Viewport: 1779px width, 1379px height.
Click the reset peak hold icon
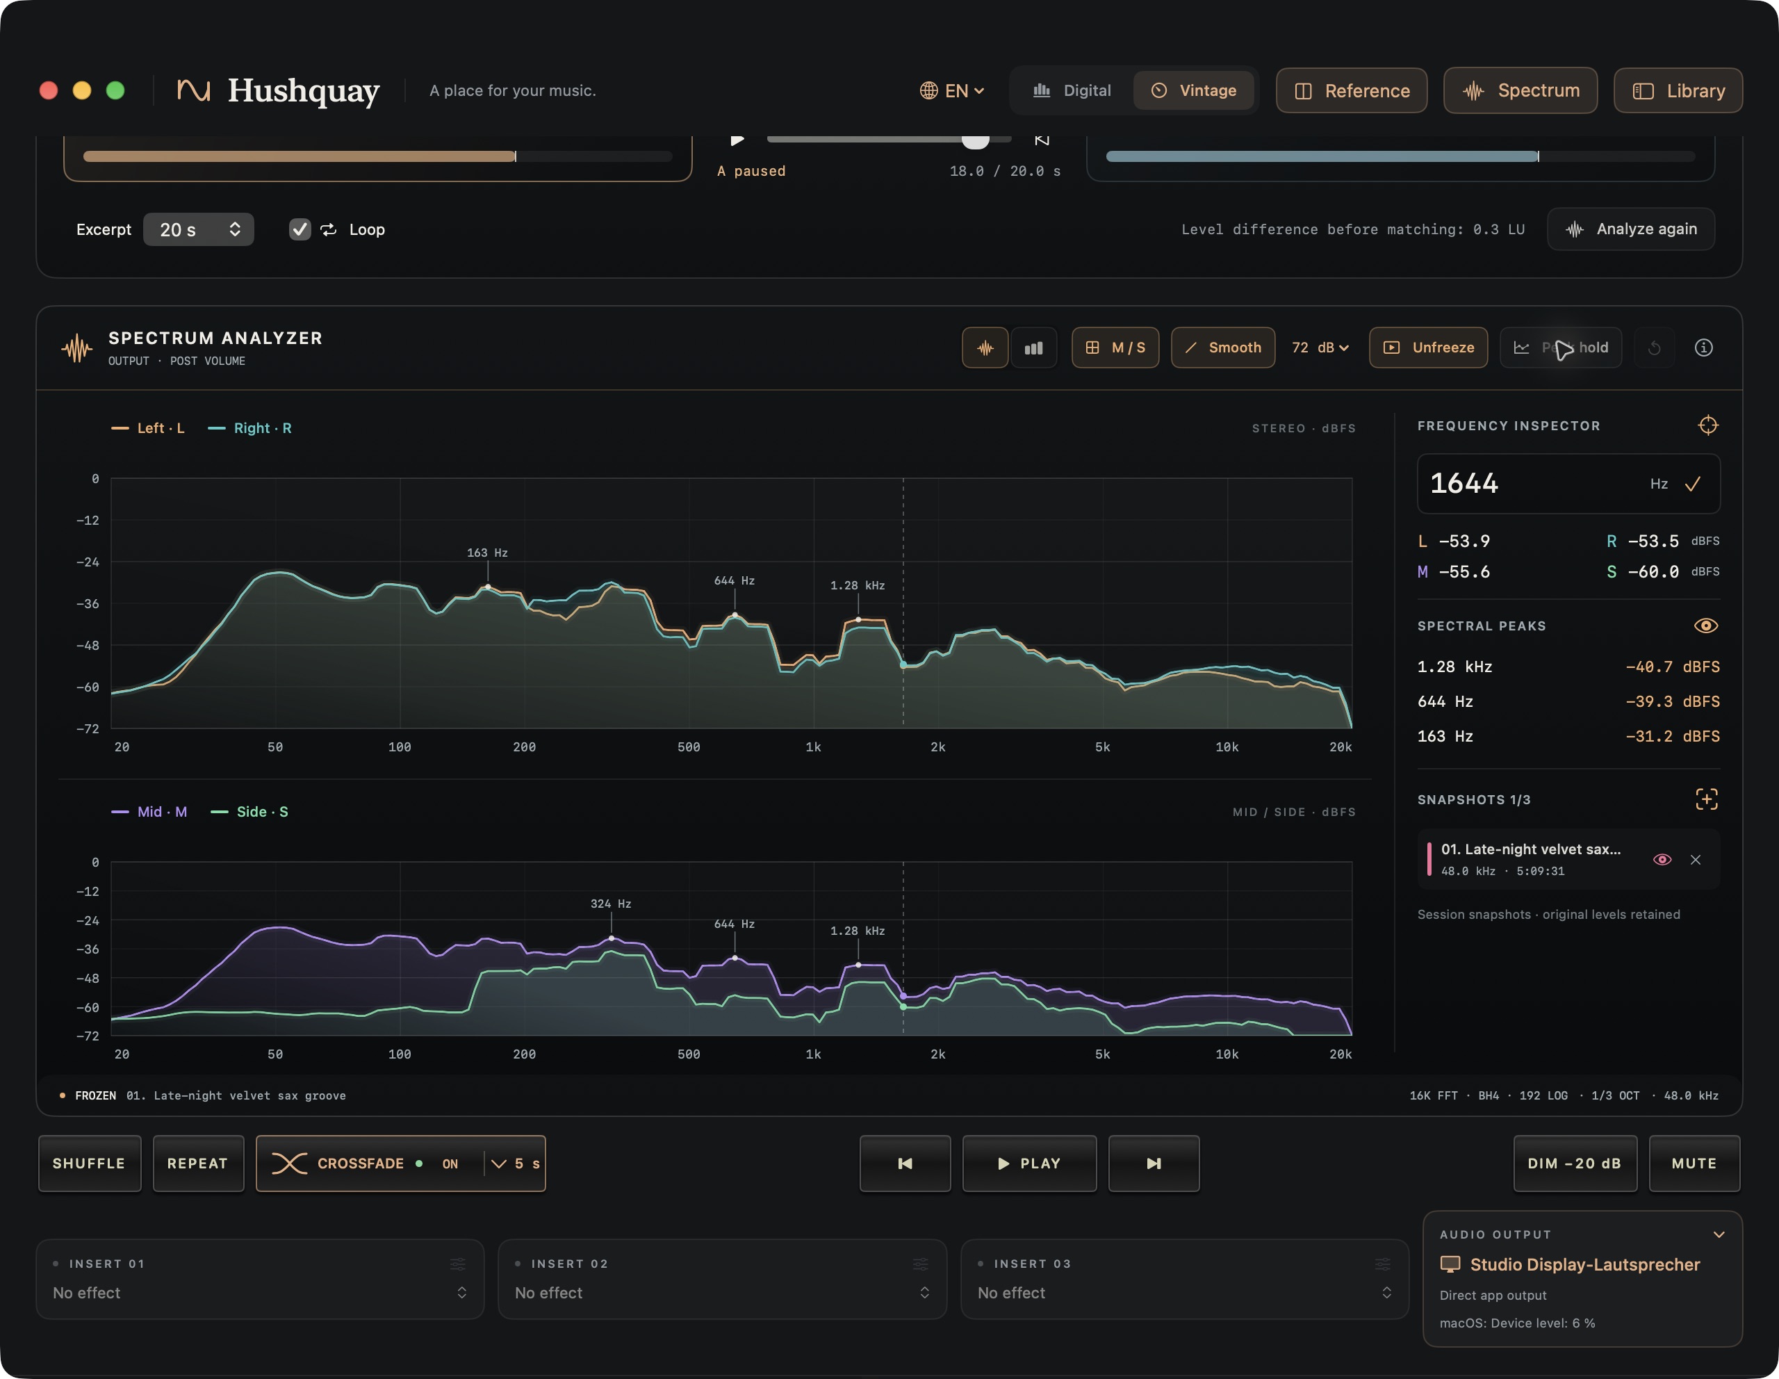point(1655,348)
